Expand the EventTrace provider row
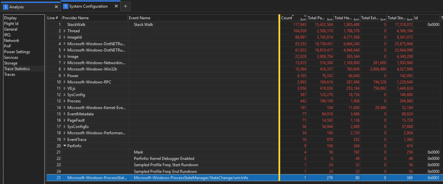The image size is (443, 184). coord(65,139)
